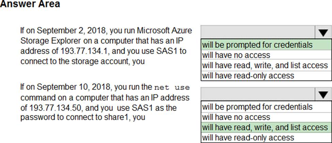Click 'Storage Explorer' text in first statement
This screenshot has width=332, height=143.
point(51,41)
